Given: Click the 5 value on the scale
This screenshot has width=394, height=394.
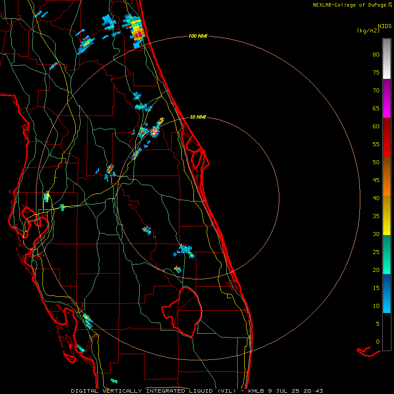Looking at the screenshot, I should (378, 324).
